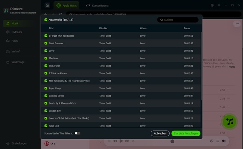243x149 pixels.
Task: Uncheck Miss Americana & The Heartbreak Prince
Action: [46, 81]
